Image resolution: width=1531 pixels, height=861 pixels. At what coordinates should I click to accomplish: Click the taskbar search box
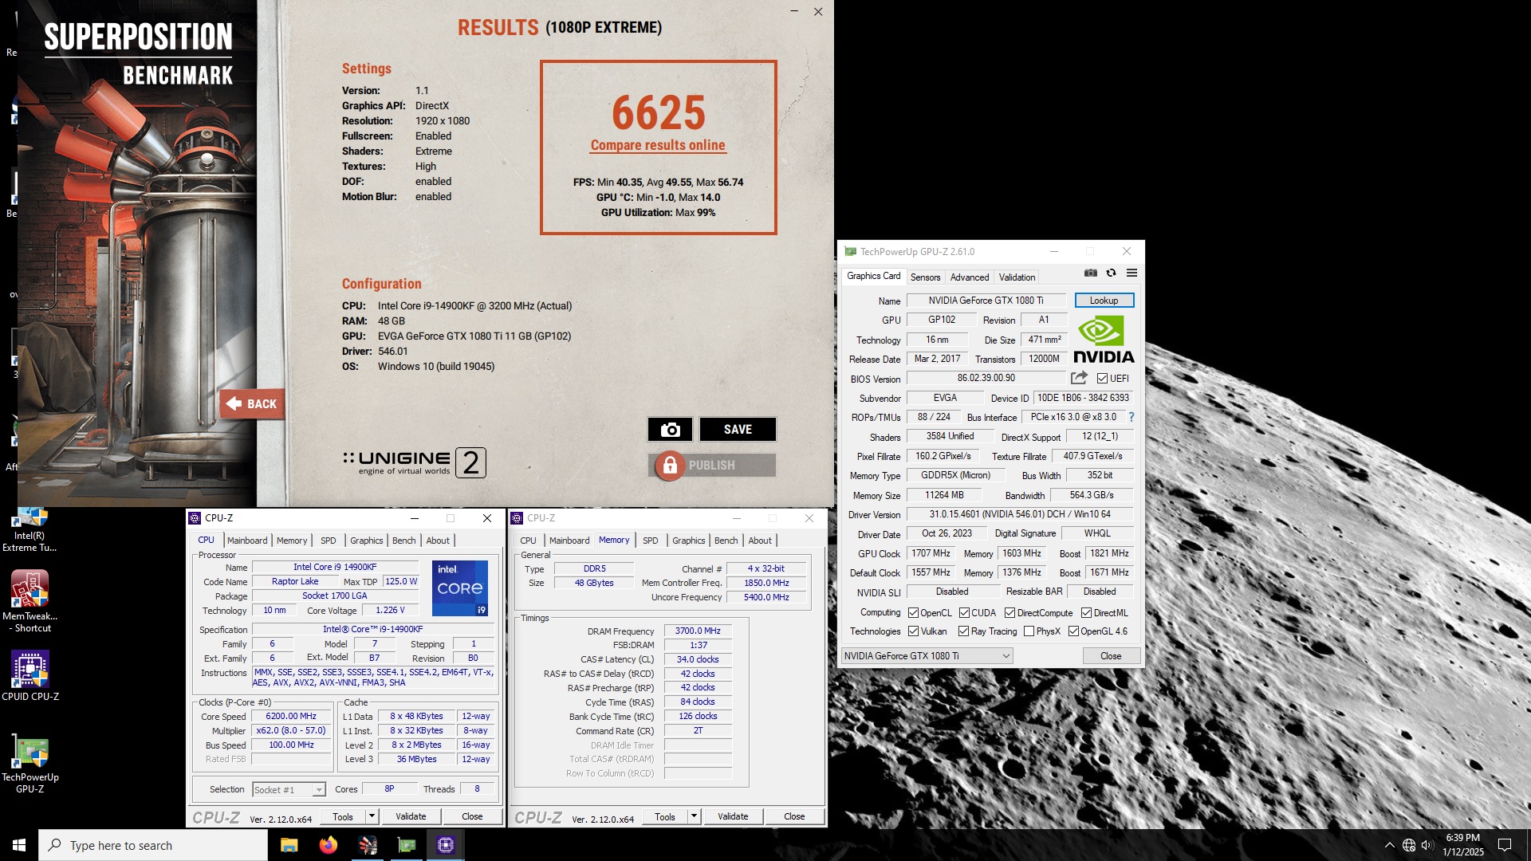coord(153,845)
